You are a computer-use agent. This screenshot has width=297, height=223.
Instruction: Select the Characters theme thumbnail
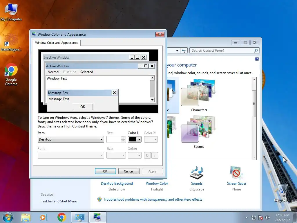coord(198,93)
